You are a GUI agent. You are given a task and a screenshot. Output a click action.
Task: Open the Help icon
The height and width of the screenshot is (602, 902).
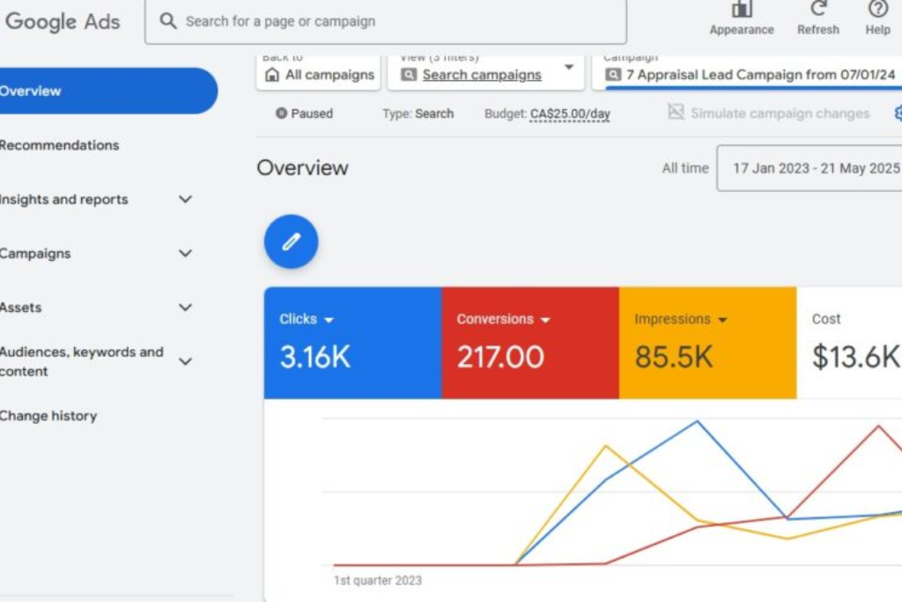coord(877,10)
